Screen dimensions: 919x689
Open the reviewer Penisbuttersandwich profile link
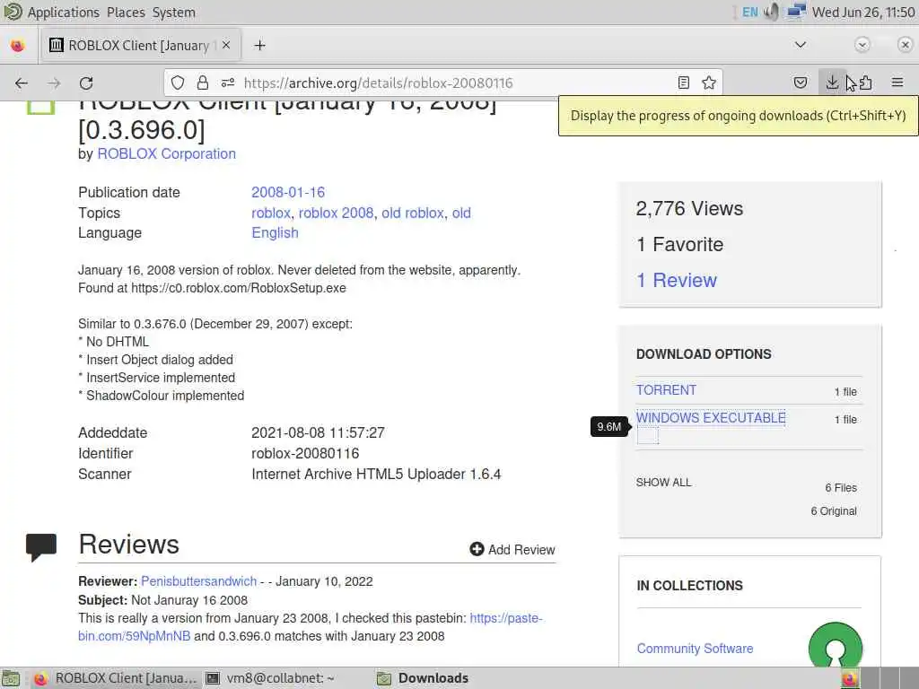coord(198,581)
